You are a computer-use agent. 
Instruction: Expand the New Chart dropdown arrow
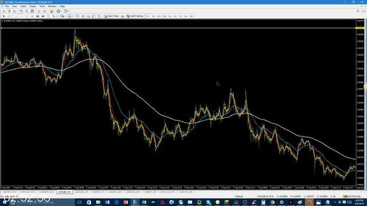coord(65,16)
